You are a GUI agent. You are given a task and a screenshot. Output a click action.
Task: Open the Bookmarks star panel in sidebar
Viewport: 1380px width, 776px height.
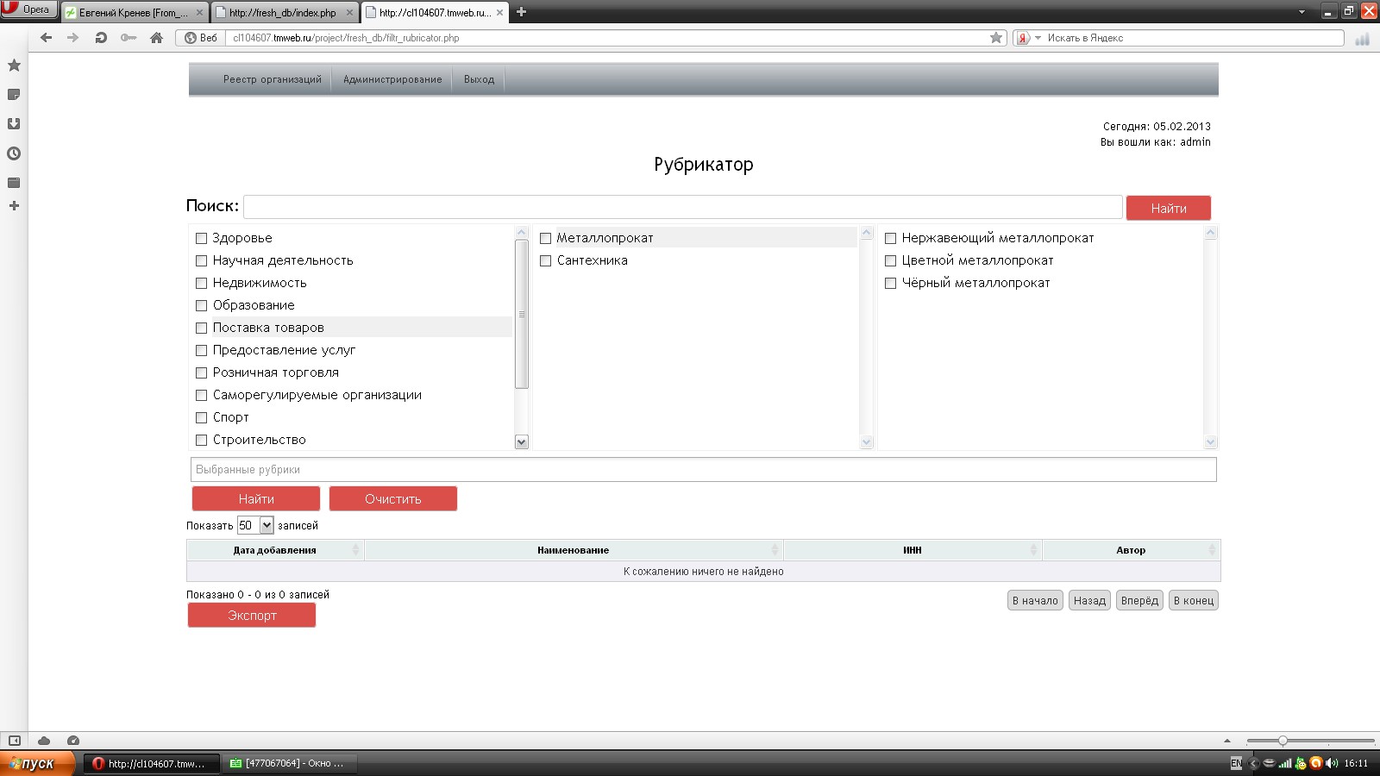[14, 66]
